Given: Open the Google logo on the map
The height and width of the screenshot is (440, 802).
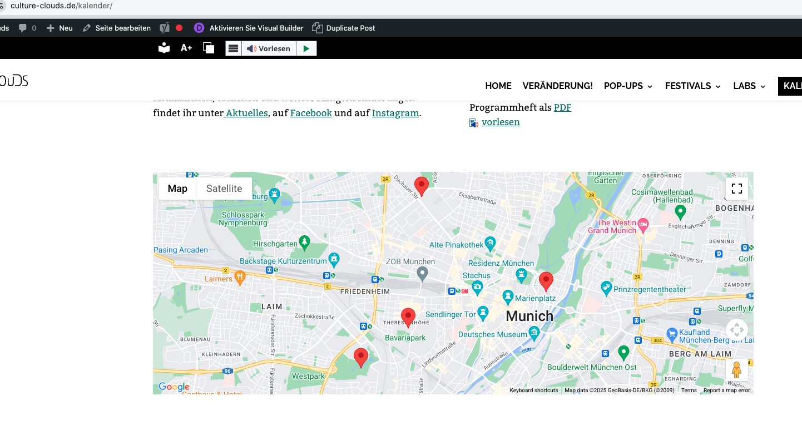Looking at the screenshot, I should [x=174, y=387].
